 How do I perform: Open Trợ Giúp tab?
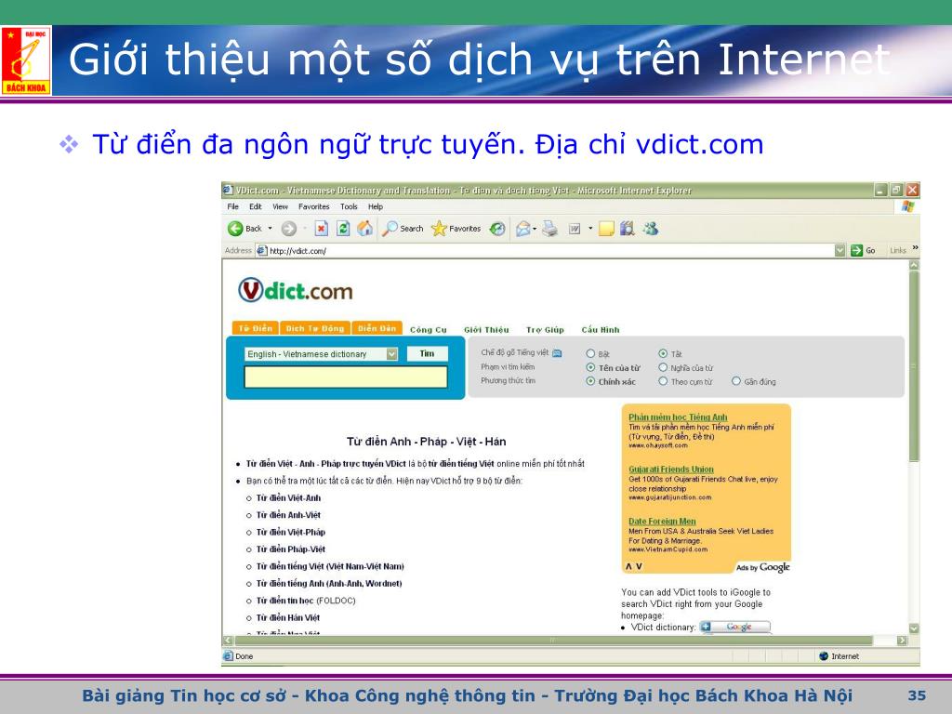(x=545, y=330)
